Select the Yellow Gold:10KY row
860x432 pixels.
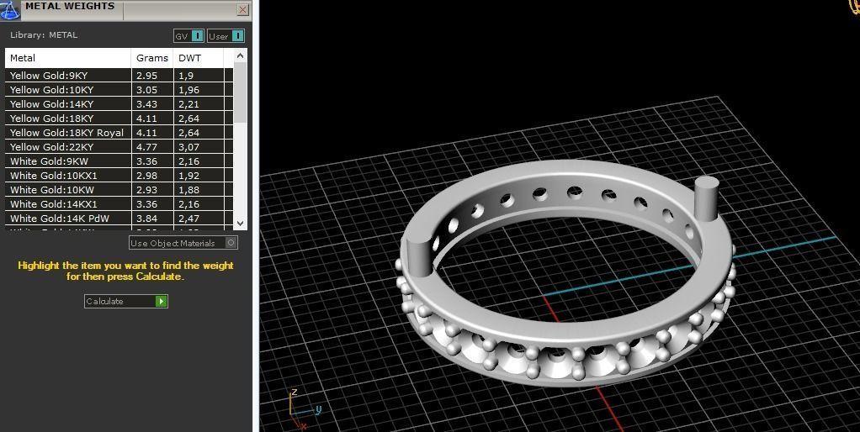click(x=119, y=90)
